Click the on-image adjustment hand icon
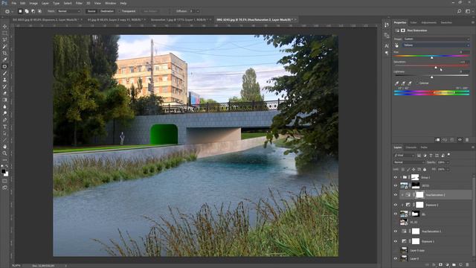Image resolution: width=476 pixels, height=268 pixels. pyautogui.click(x=396, y=45)
